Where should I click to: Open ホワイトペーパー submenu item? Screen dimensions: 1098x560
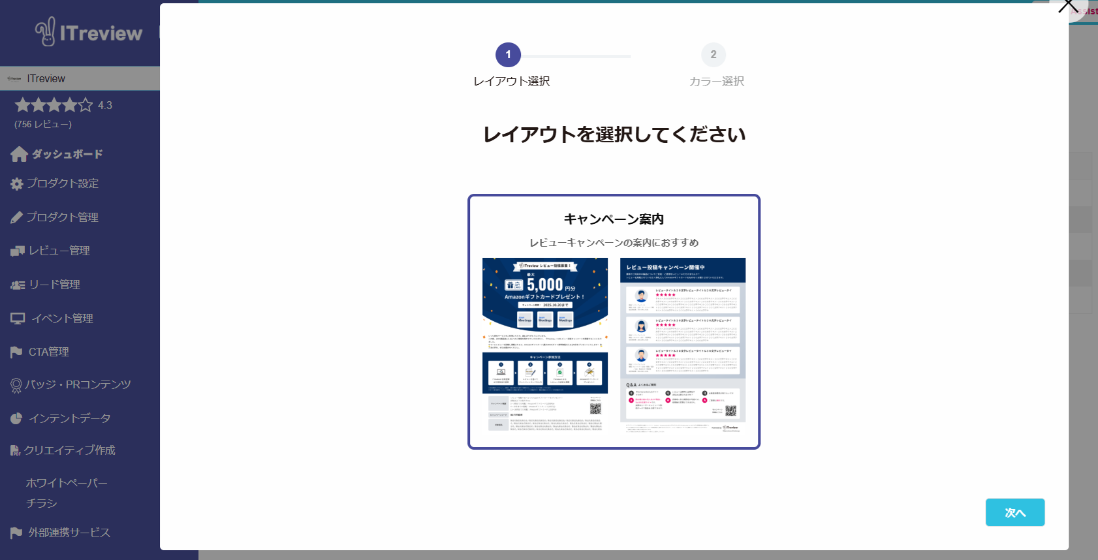point(67,483)
